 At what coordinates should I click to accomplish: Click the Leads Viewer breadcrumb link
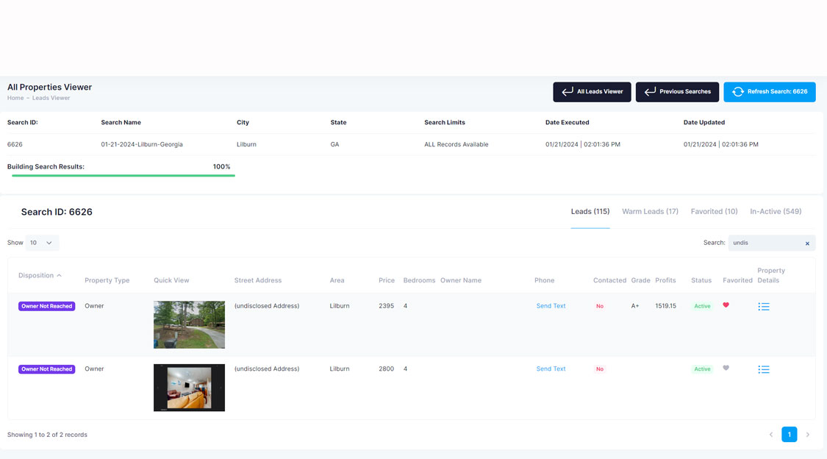pyautogui.click(x=51, y=98)
